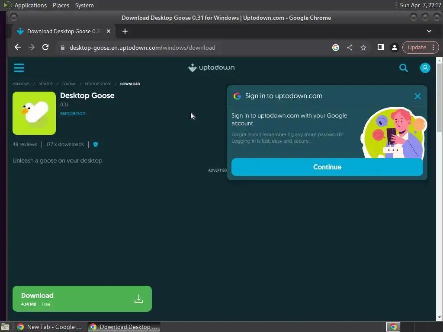Close the Google sign-in popup
The image size is (443, 332).
417,96
